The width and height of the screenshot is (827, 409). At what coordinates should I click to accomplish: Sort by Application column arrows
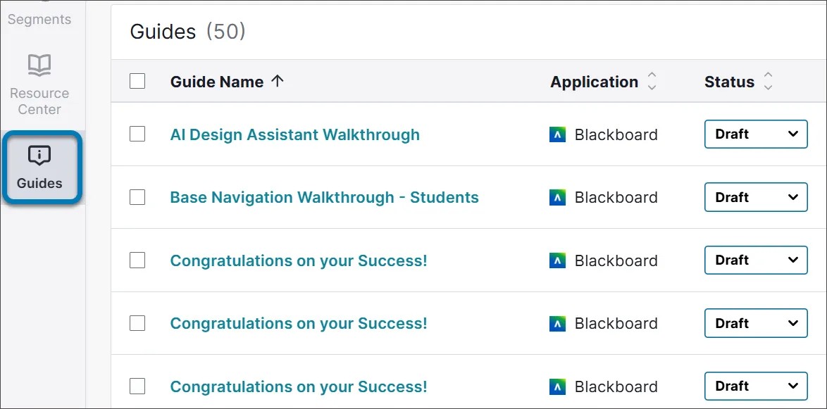(652, 82)
